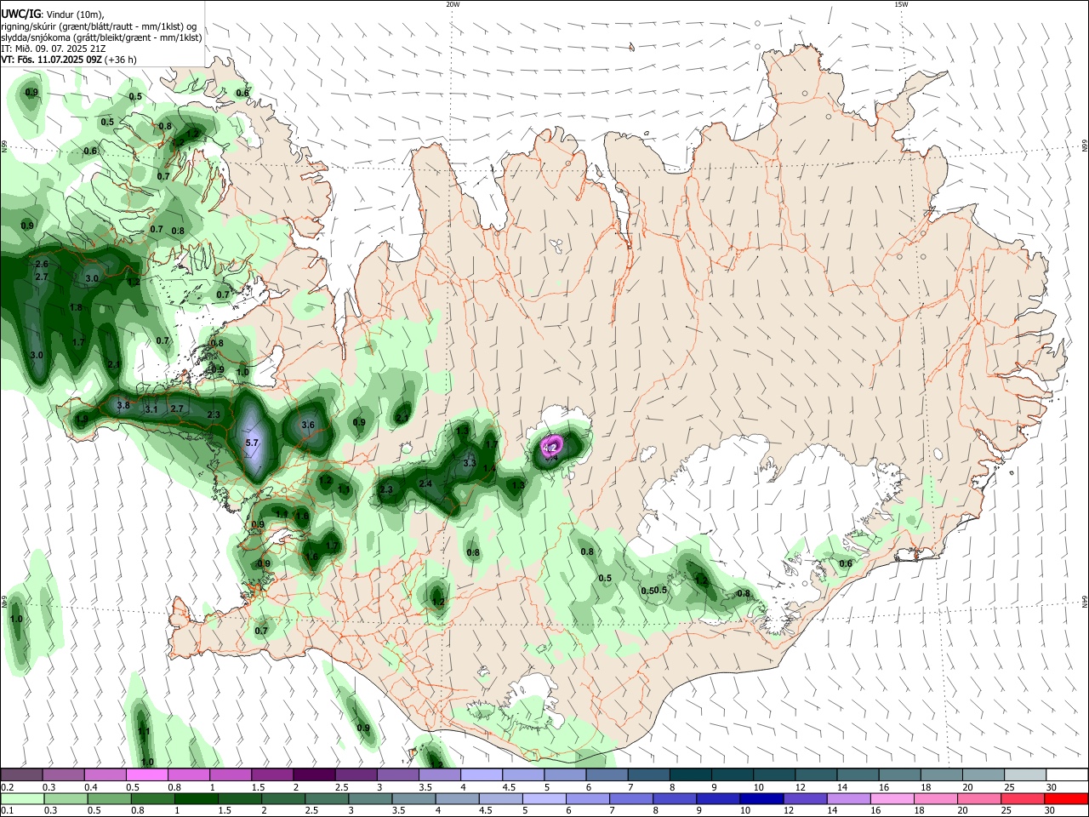Click the dark teal top-row swatch starting at 8
The width and height of the screenshot is (1089, 817).
pos(691,775)
